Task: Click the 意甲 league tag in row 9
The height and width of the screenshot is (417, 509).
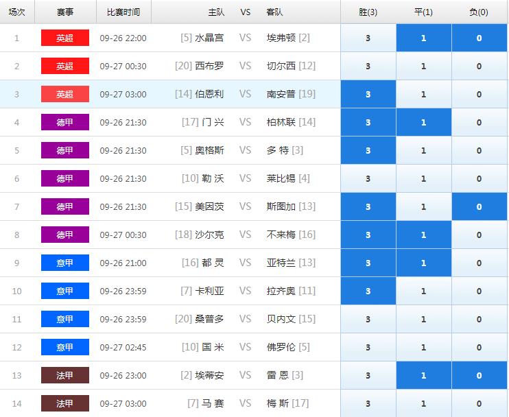Action: pos(65,263)
